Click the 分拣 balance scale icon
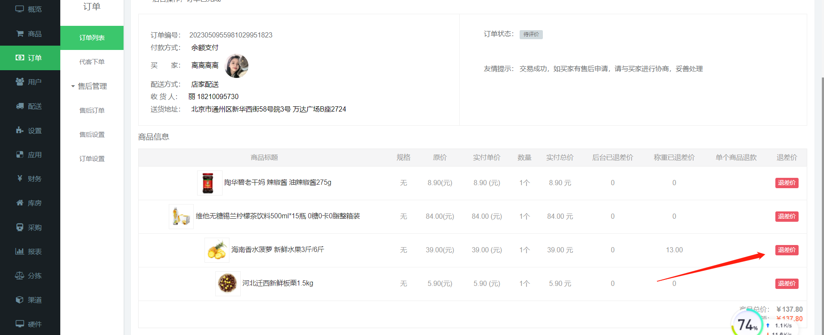 coord(20,276)
